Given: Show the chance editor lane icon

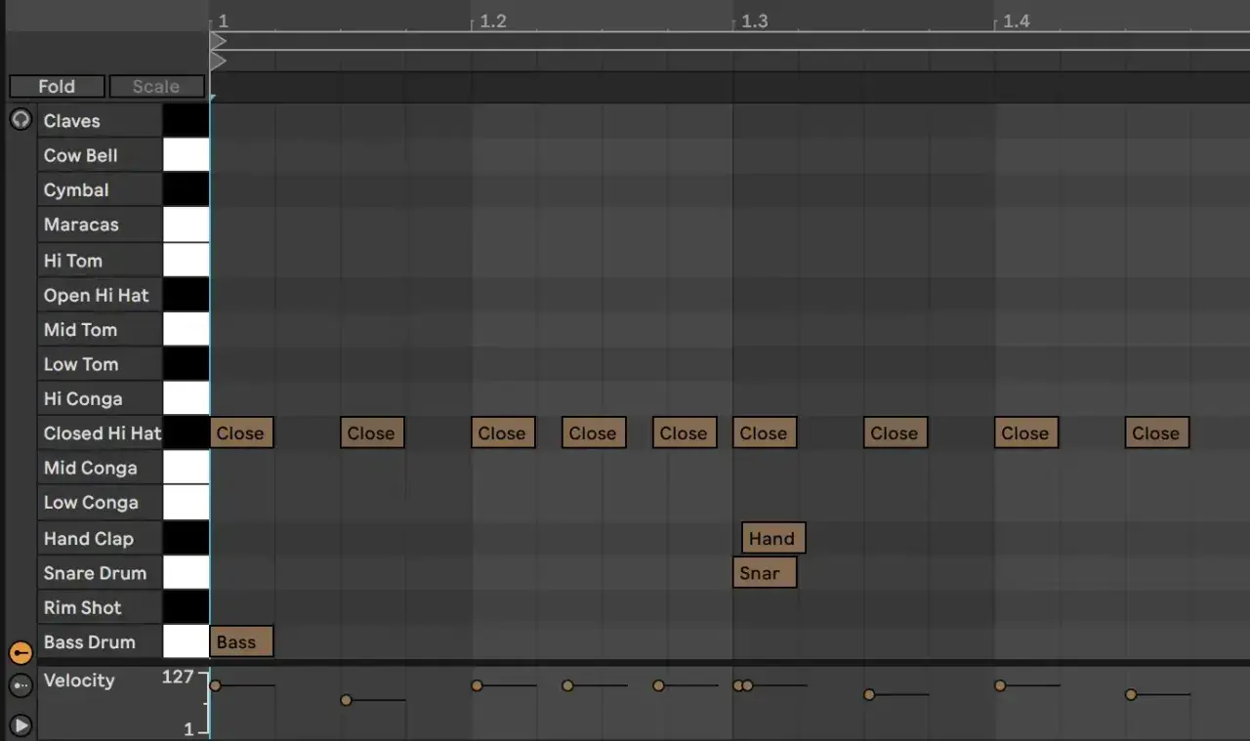Looking at the screenshot, I should pos(21,686).
